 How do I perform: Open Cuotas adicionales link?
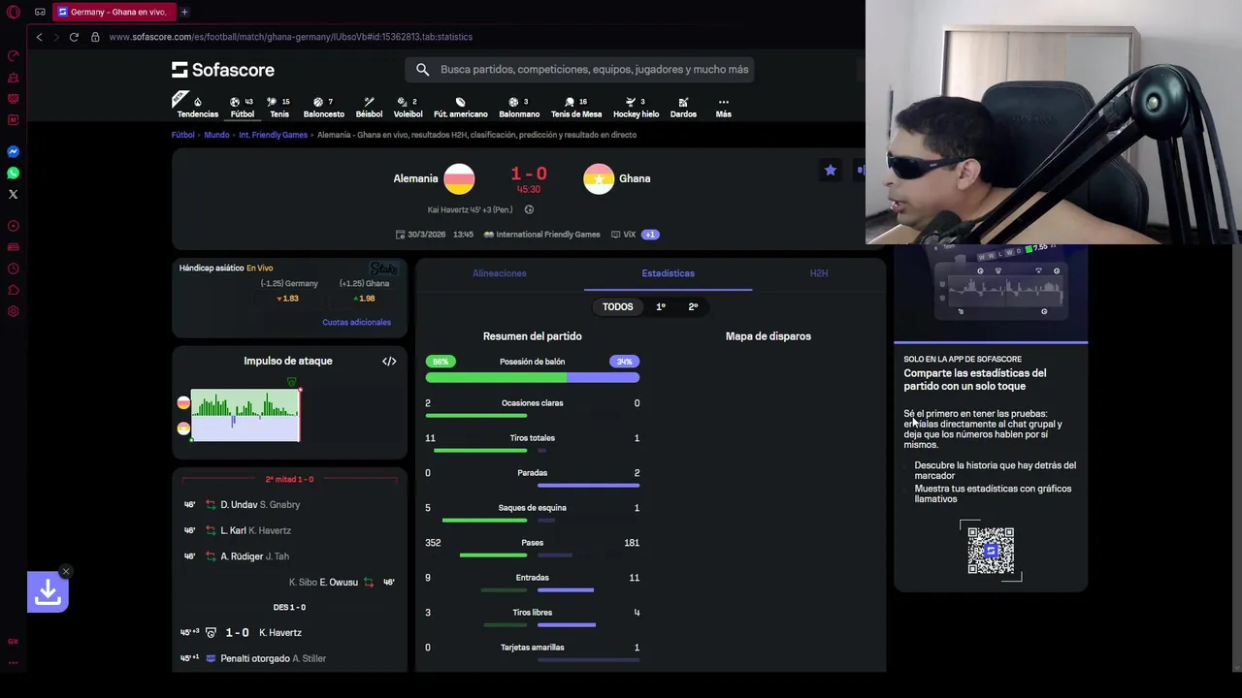tap(356, 323)
